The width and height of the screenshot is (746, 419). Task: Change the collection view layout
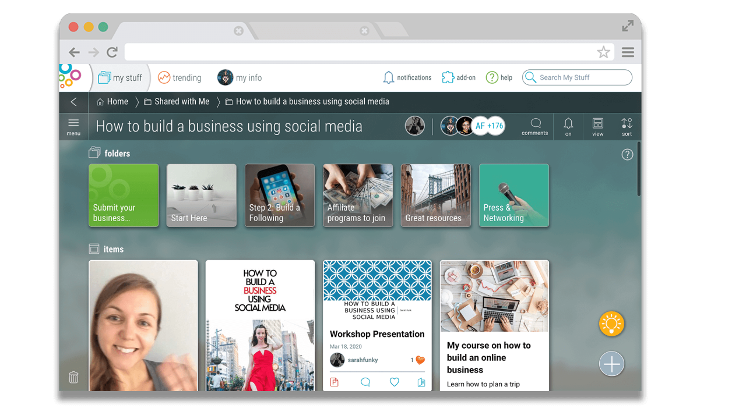click(598, 126)
